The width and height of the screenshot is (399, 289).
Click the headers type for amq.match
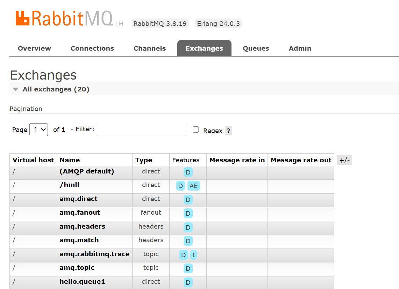(151, 240)
